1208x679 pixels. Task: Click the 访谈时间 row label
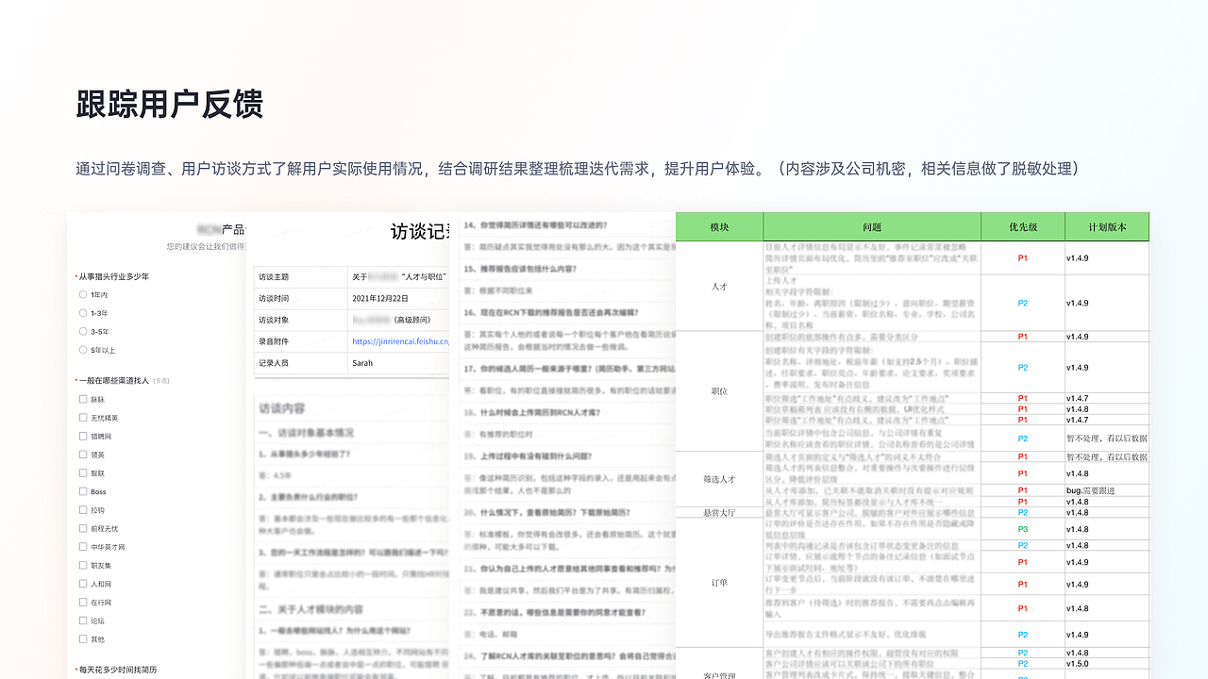pos(274,299)
